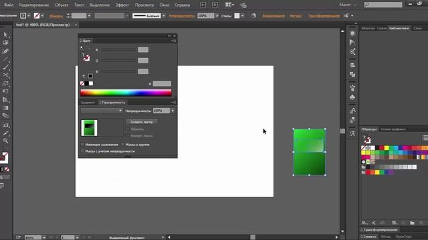Select the green gradient rectangle on canvas

[x=309, y=152]
